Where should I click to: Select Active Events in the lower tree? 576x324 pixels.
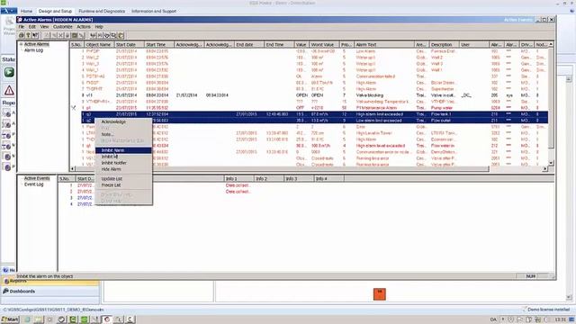coord(37,178)
